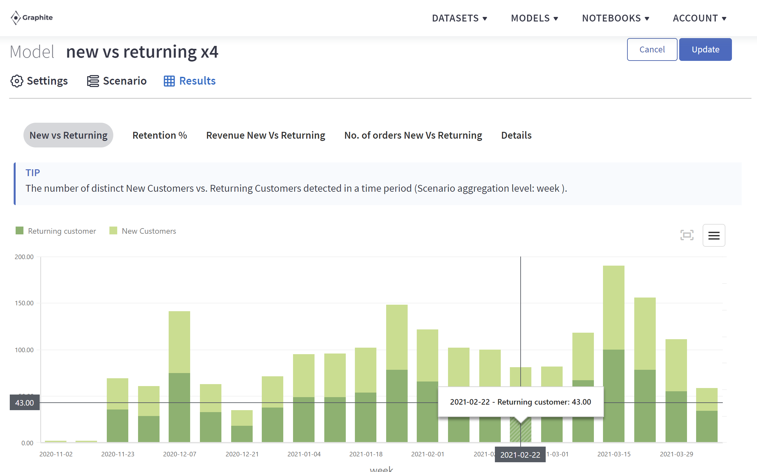
Task: Toggle Returning customer legend series
Action: (62, 231)
